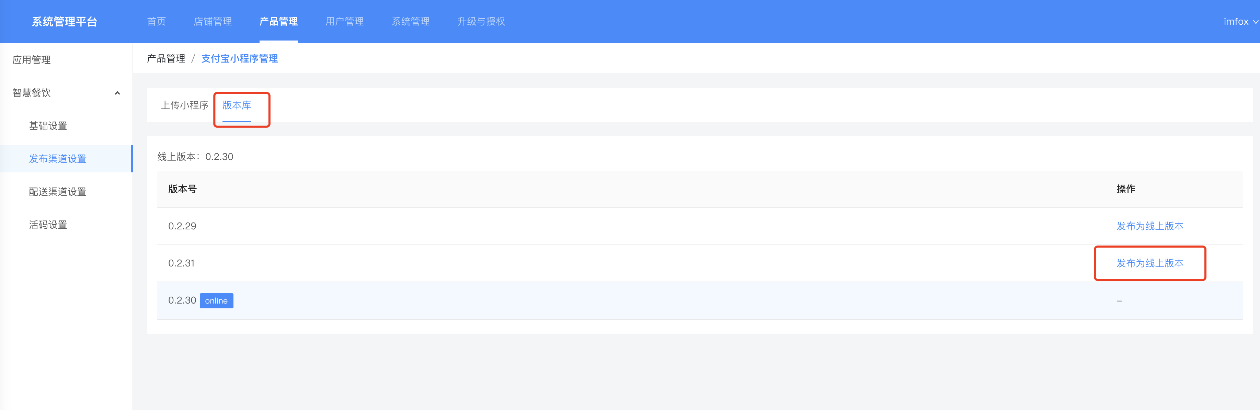1260x410 pixels.
Task: Open 店铺管理 in top navigation
Action: pyautogui.click(x=213, y=22)
